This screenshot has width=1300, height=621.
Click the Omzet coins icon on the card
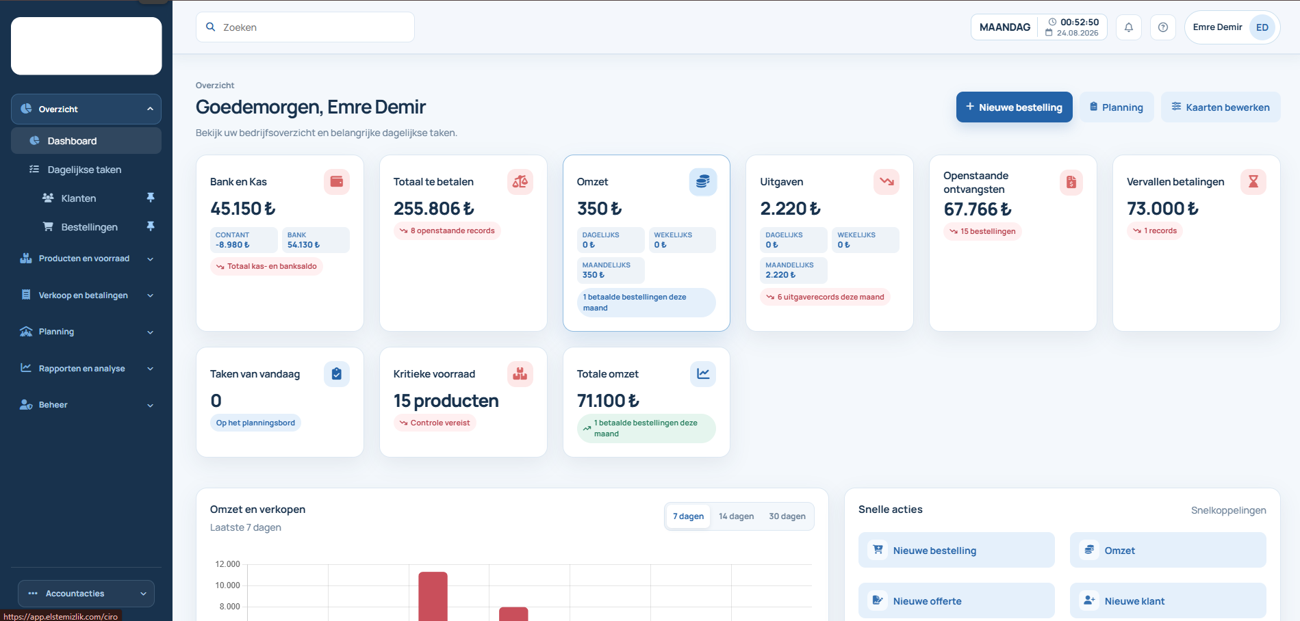tap(703, 182)
